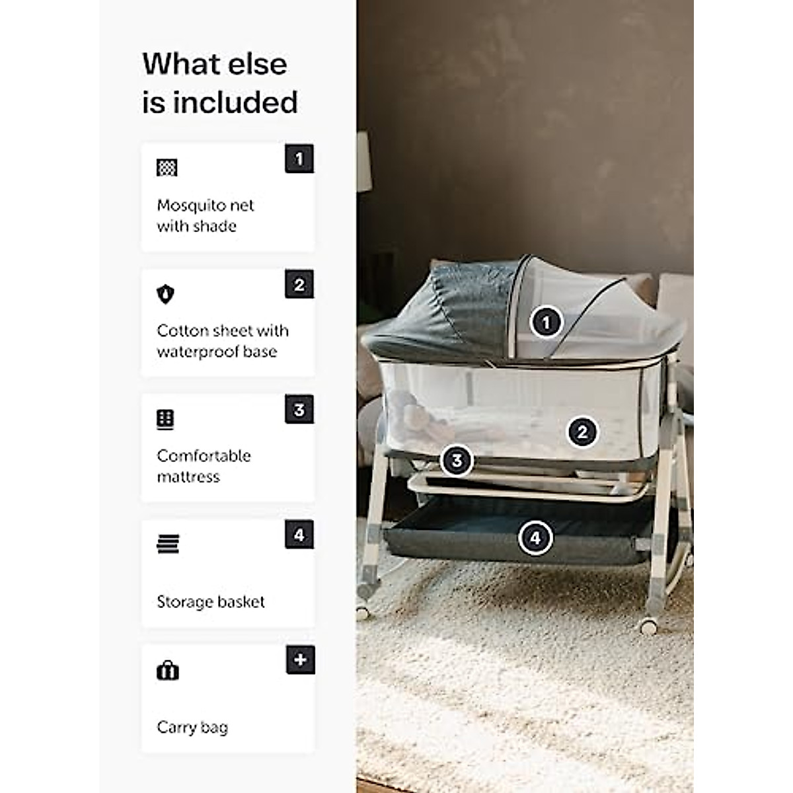This screenshot has height=793, width=793.
Task: Click the "Storage basket" label
Action: pyautogui.click(x=211, y=601)
